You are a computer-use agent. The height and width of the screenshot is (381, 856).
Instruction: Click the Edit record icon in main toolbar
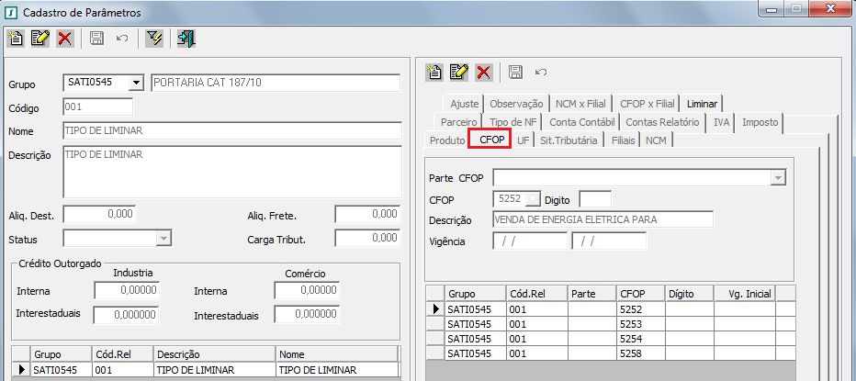[x=40, y=39]
